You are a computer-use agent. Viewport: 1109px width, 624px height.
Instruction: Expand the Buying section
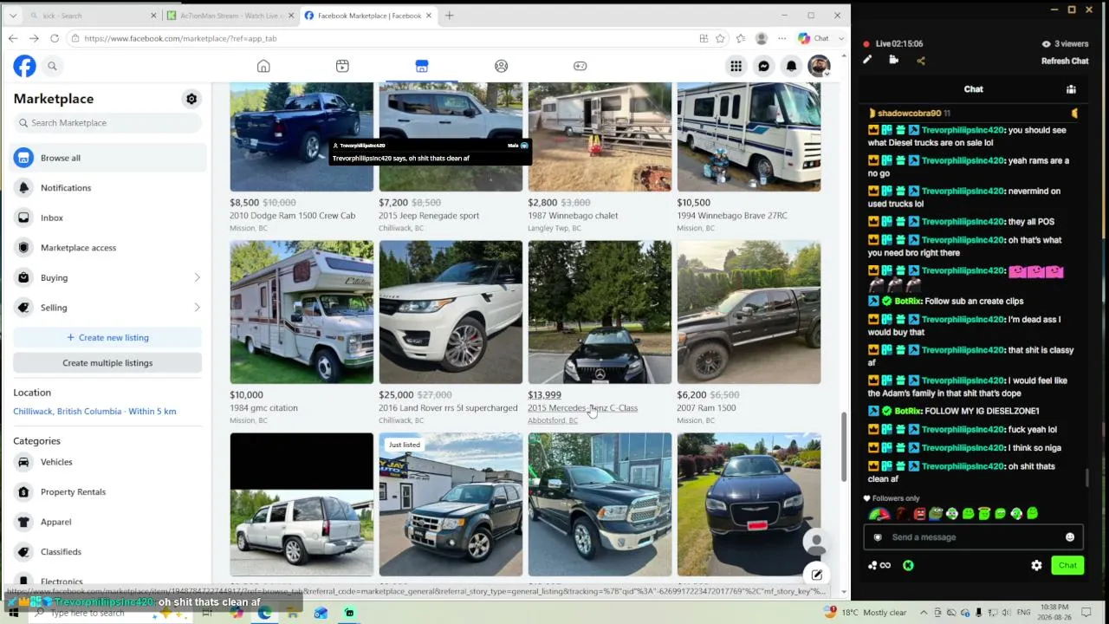(107, 277)
